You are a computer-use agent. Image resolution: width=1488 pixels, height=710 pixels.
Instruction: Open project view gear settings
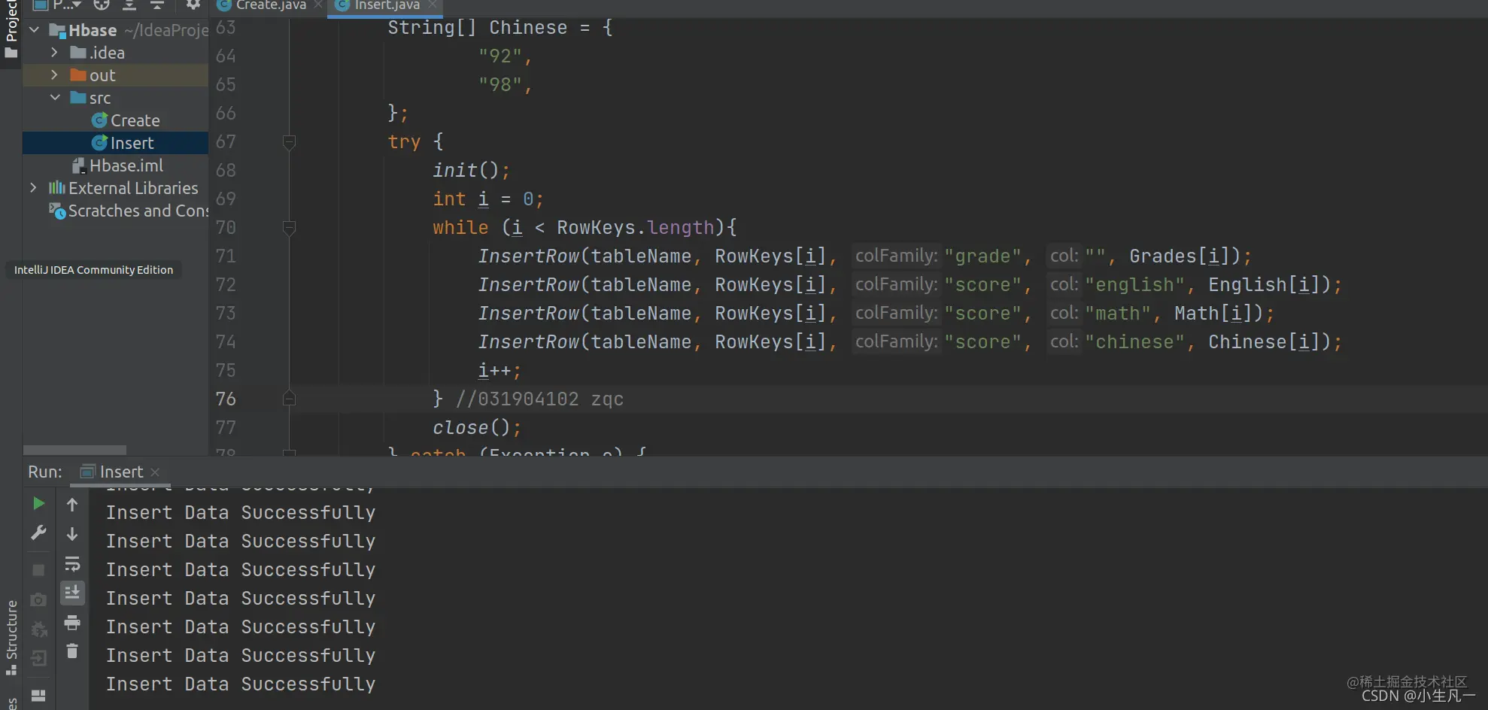(x=193, y=5)
